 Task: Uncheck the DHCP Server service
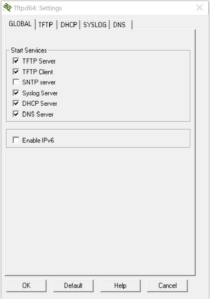(x=16, y=104)
